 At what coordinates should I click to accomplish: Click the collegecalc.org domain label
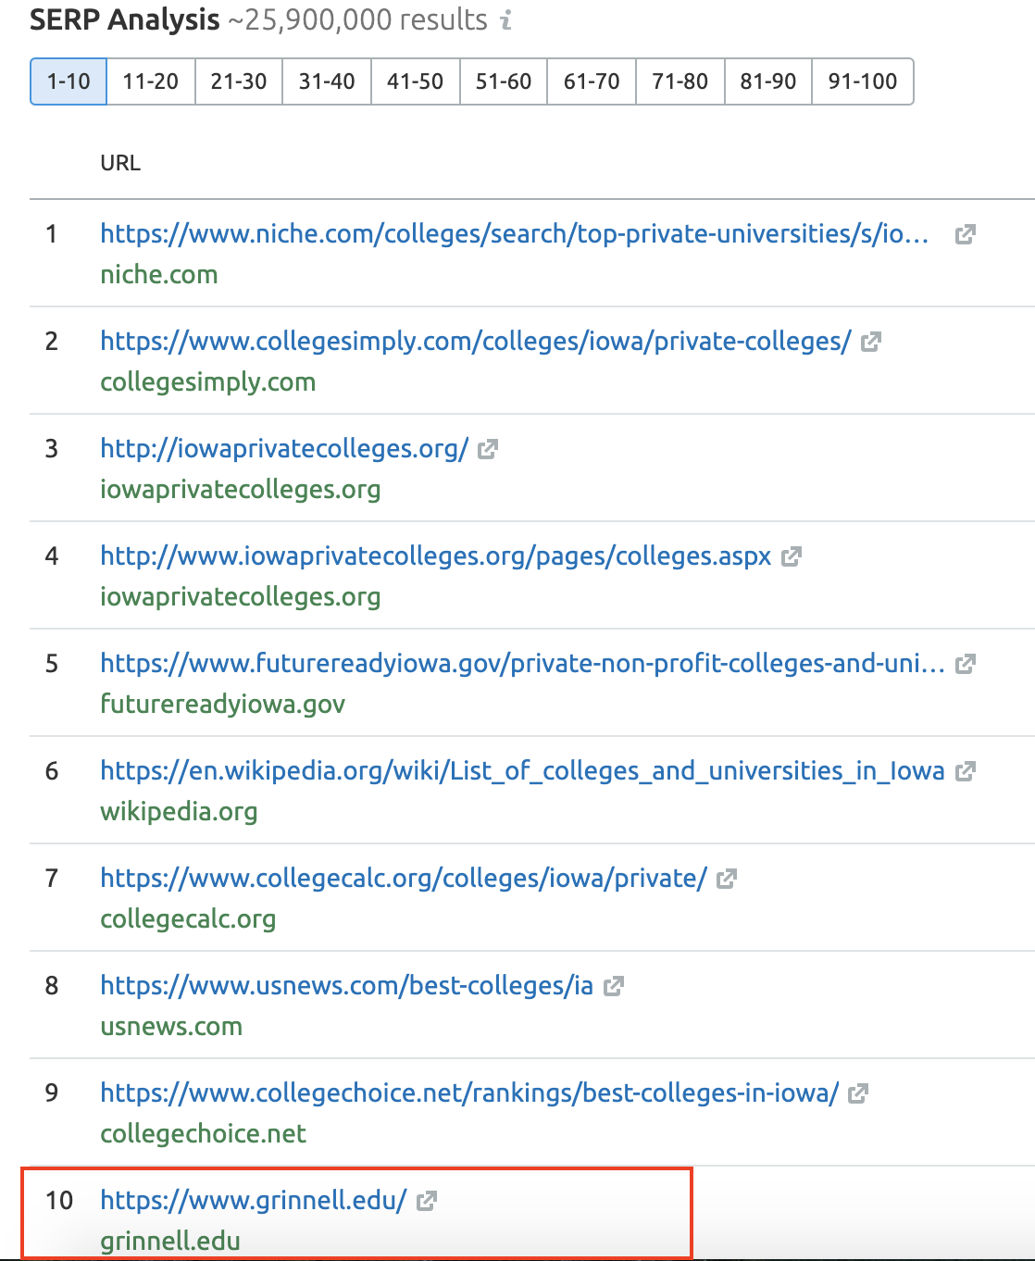tap(188, 919)
